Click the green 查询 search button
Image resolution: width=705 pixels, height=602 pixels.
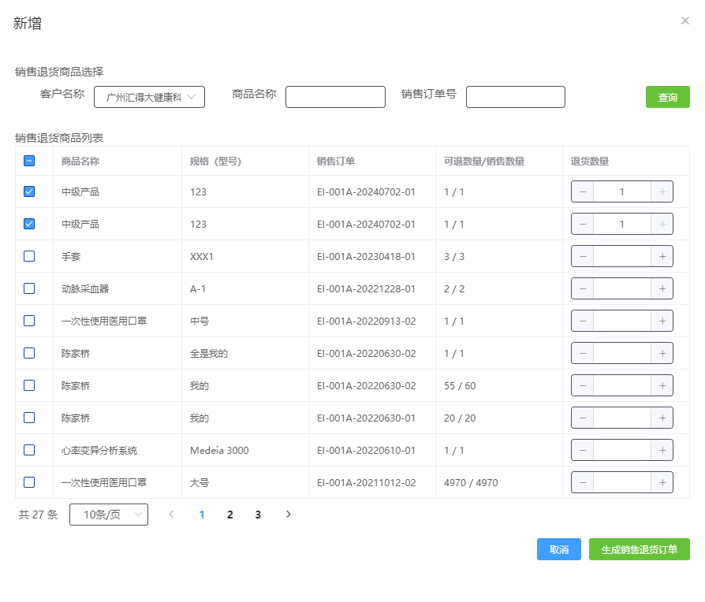(x=667, y=97)
